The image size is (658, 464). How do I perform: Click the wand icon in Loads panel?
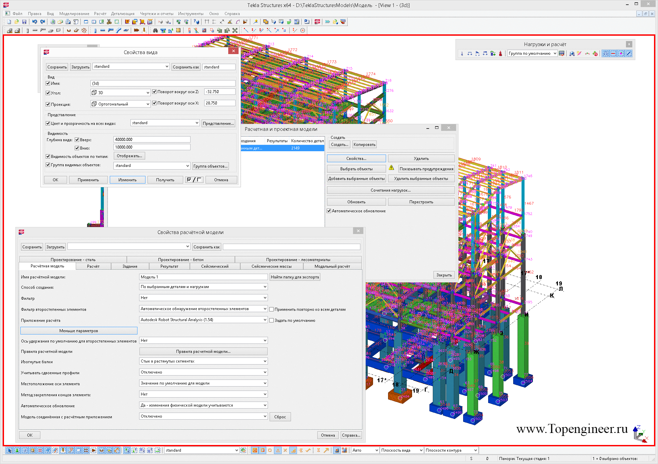click(579, 53)
